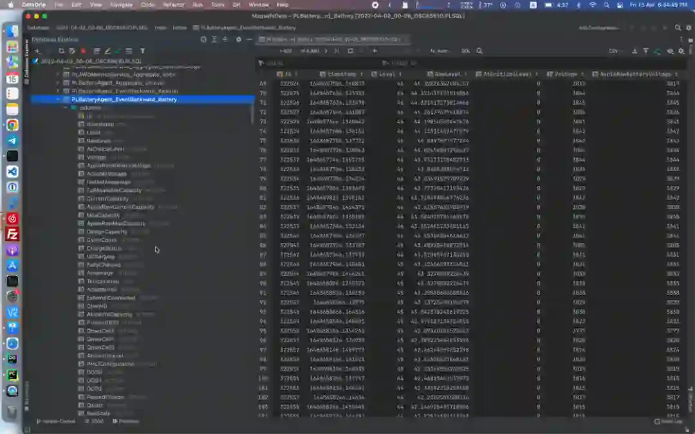695x434 pixels.
Task: Click the Add data source plus icon
Action: coord(37,51)
